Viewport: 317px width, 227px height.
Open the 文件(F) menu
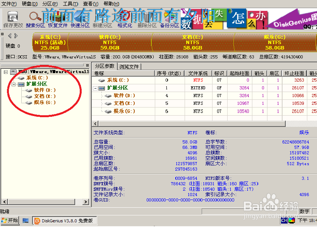(9, 3)
